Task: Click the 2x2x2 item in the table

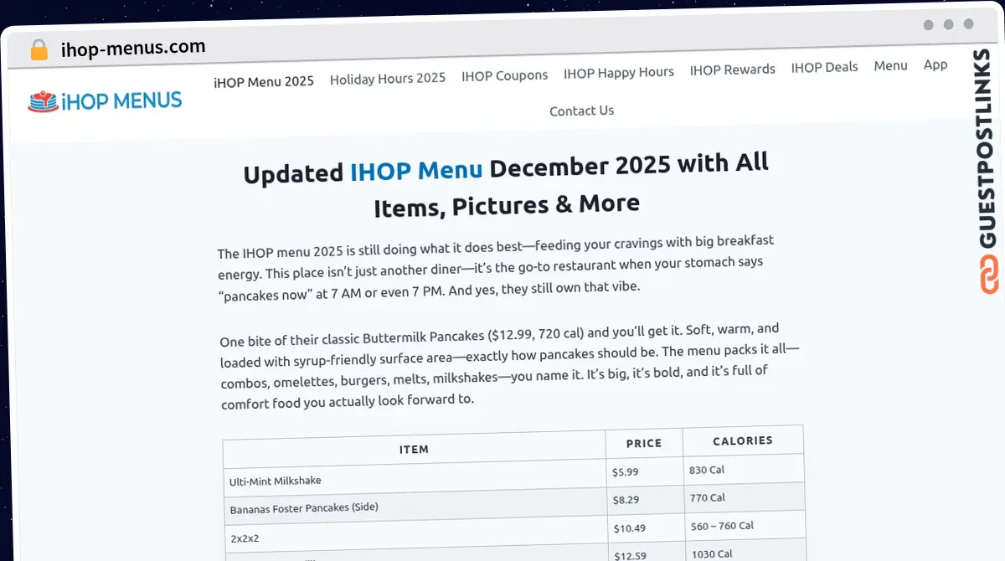Action: (243, 537)
